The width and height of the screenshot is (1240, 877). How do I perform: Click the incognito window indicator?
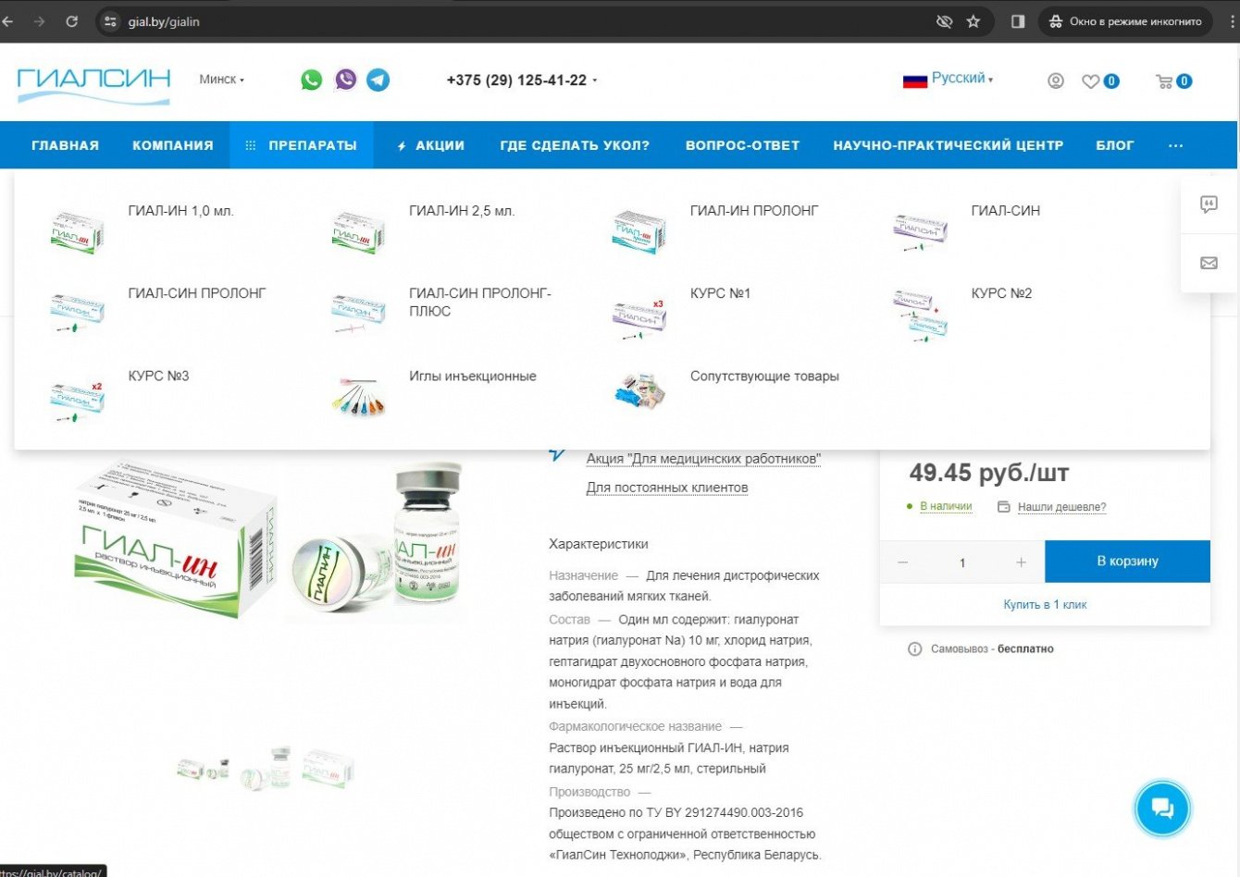(x=1125, y=21)
